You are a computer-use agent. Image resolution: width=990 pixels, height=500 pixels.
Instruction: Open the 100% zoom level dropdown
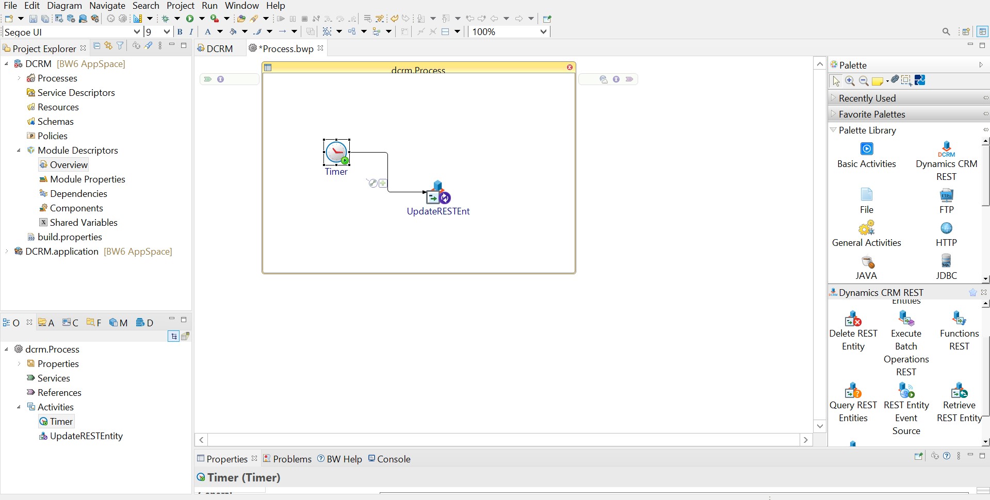(x=543, y=32)
